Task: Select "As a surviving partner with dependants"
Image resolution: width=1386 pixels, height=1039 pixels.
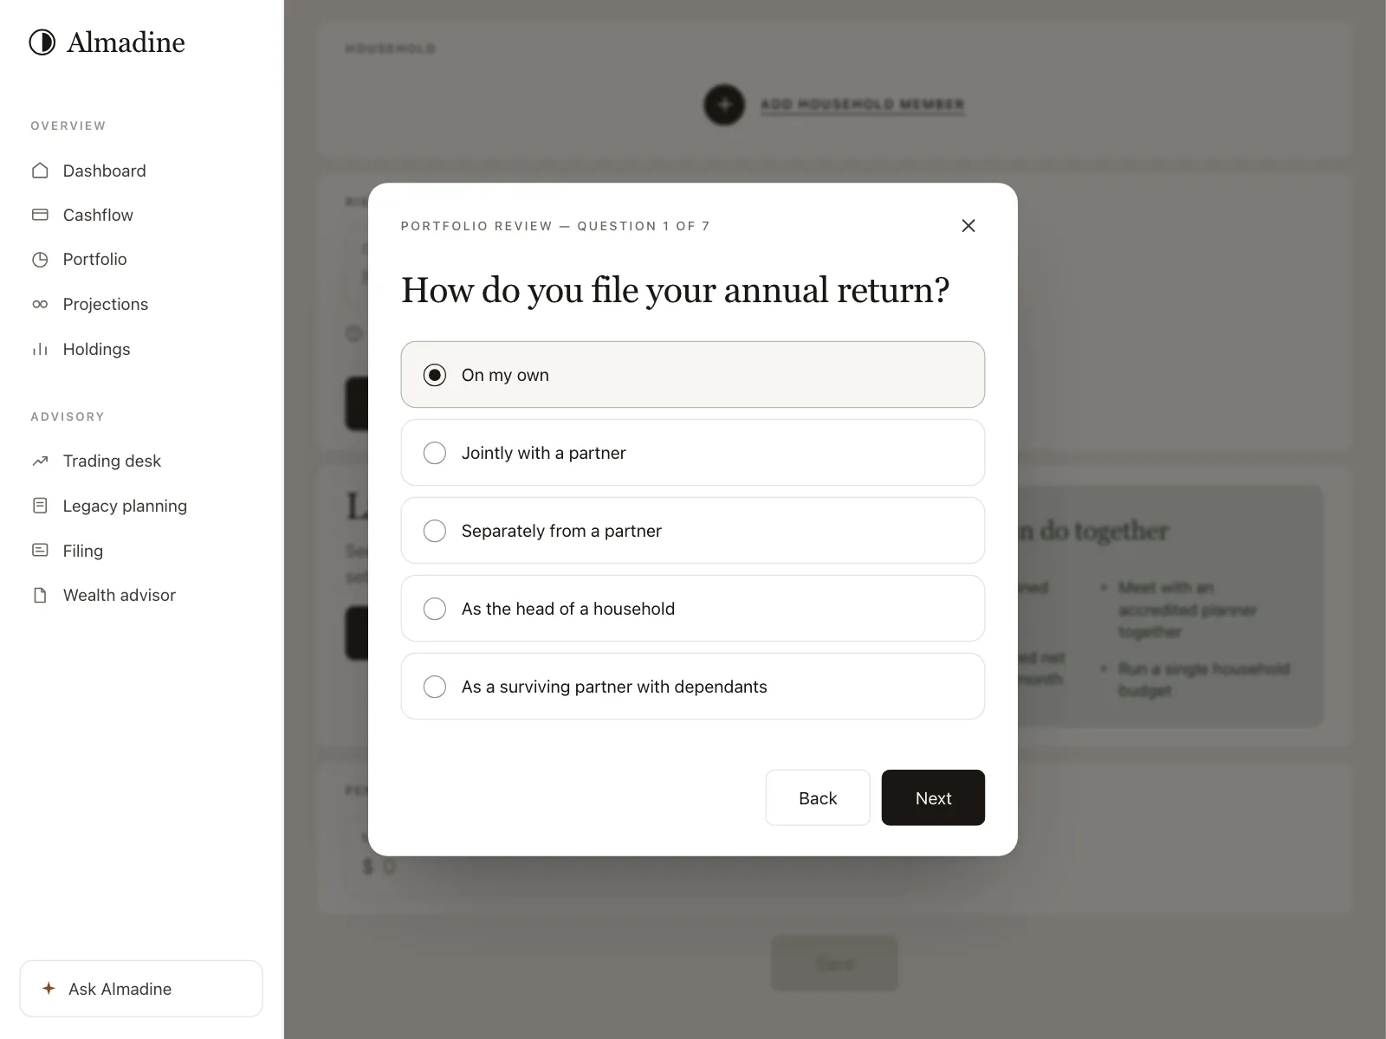Action: [x=693, y=687]
